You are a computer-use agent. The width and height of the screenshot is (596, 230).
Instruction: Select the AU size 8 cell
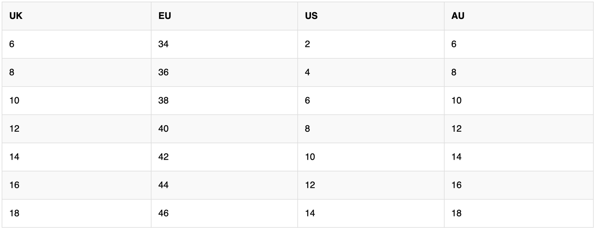(x=454, y=72)
